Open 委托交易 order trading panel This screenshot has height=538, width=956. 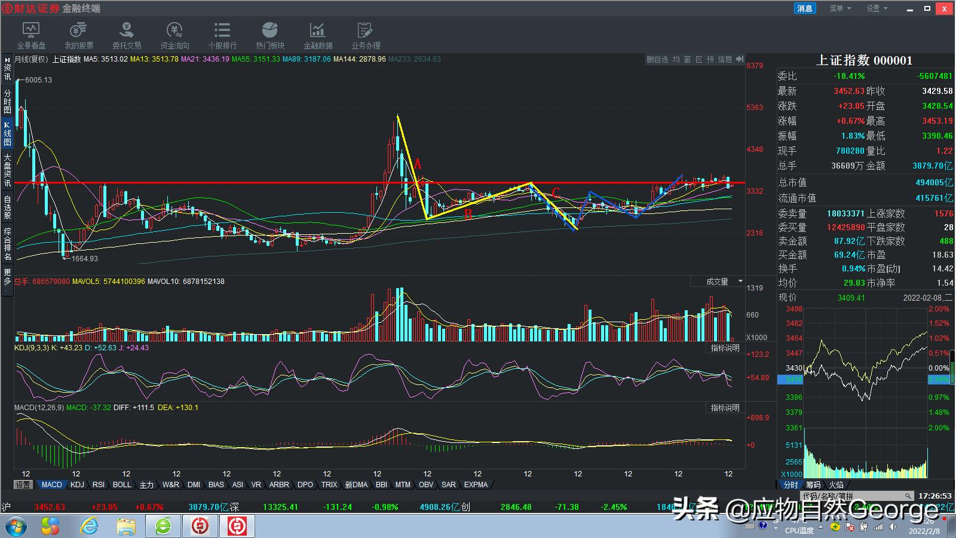pos(125,35)
